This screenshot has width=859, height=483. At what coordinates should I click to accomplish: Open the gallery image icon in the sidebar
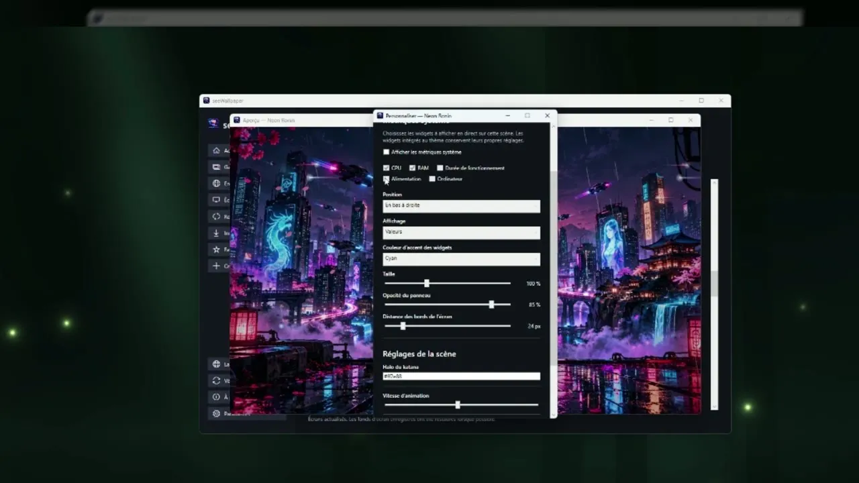tap(216, 167)
